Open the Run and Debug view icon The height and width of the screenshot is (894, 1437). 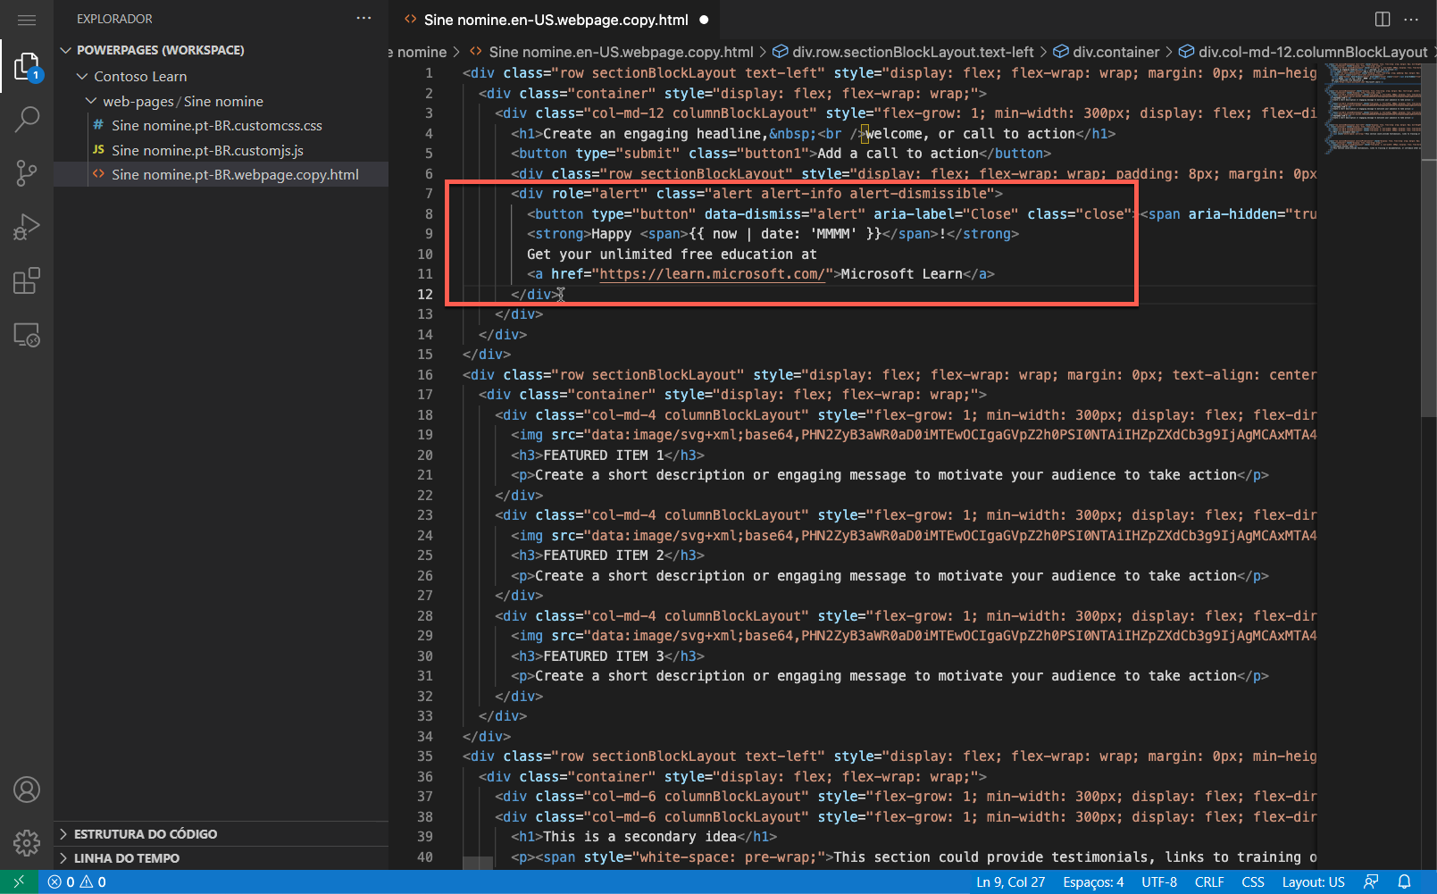tap(27, 227)
